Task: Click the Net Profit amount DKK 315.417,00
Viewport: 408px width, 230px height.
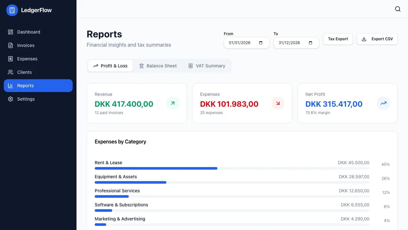Action: pos(334,104)
